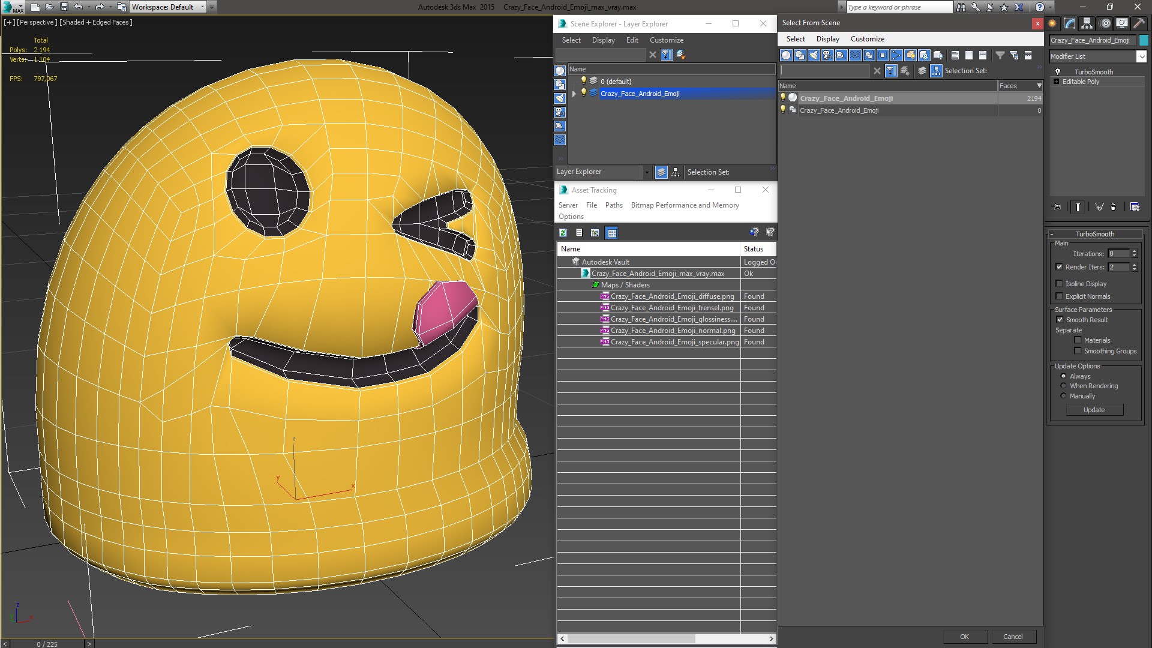The height and width of the screenshot is (648, 1152).
Task: Click Faces column sort arrow
Action: click(1039, 86)
